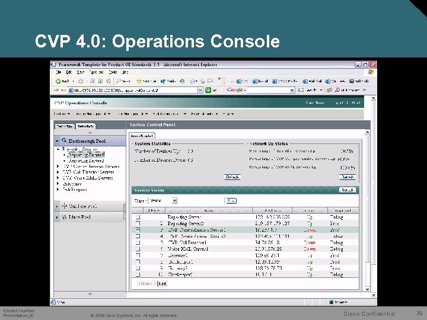
Task: Collapse the Boxborough Pool section
Action: 57,141
